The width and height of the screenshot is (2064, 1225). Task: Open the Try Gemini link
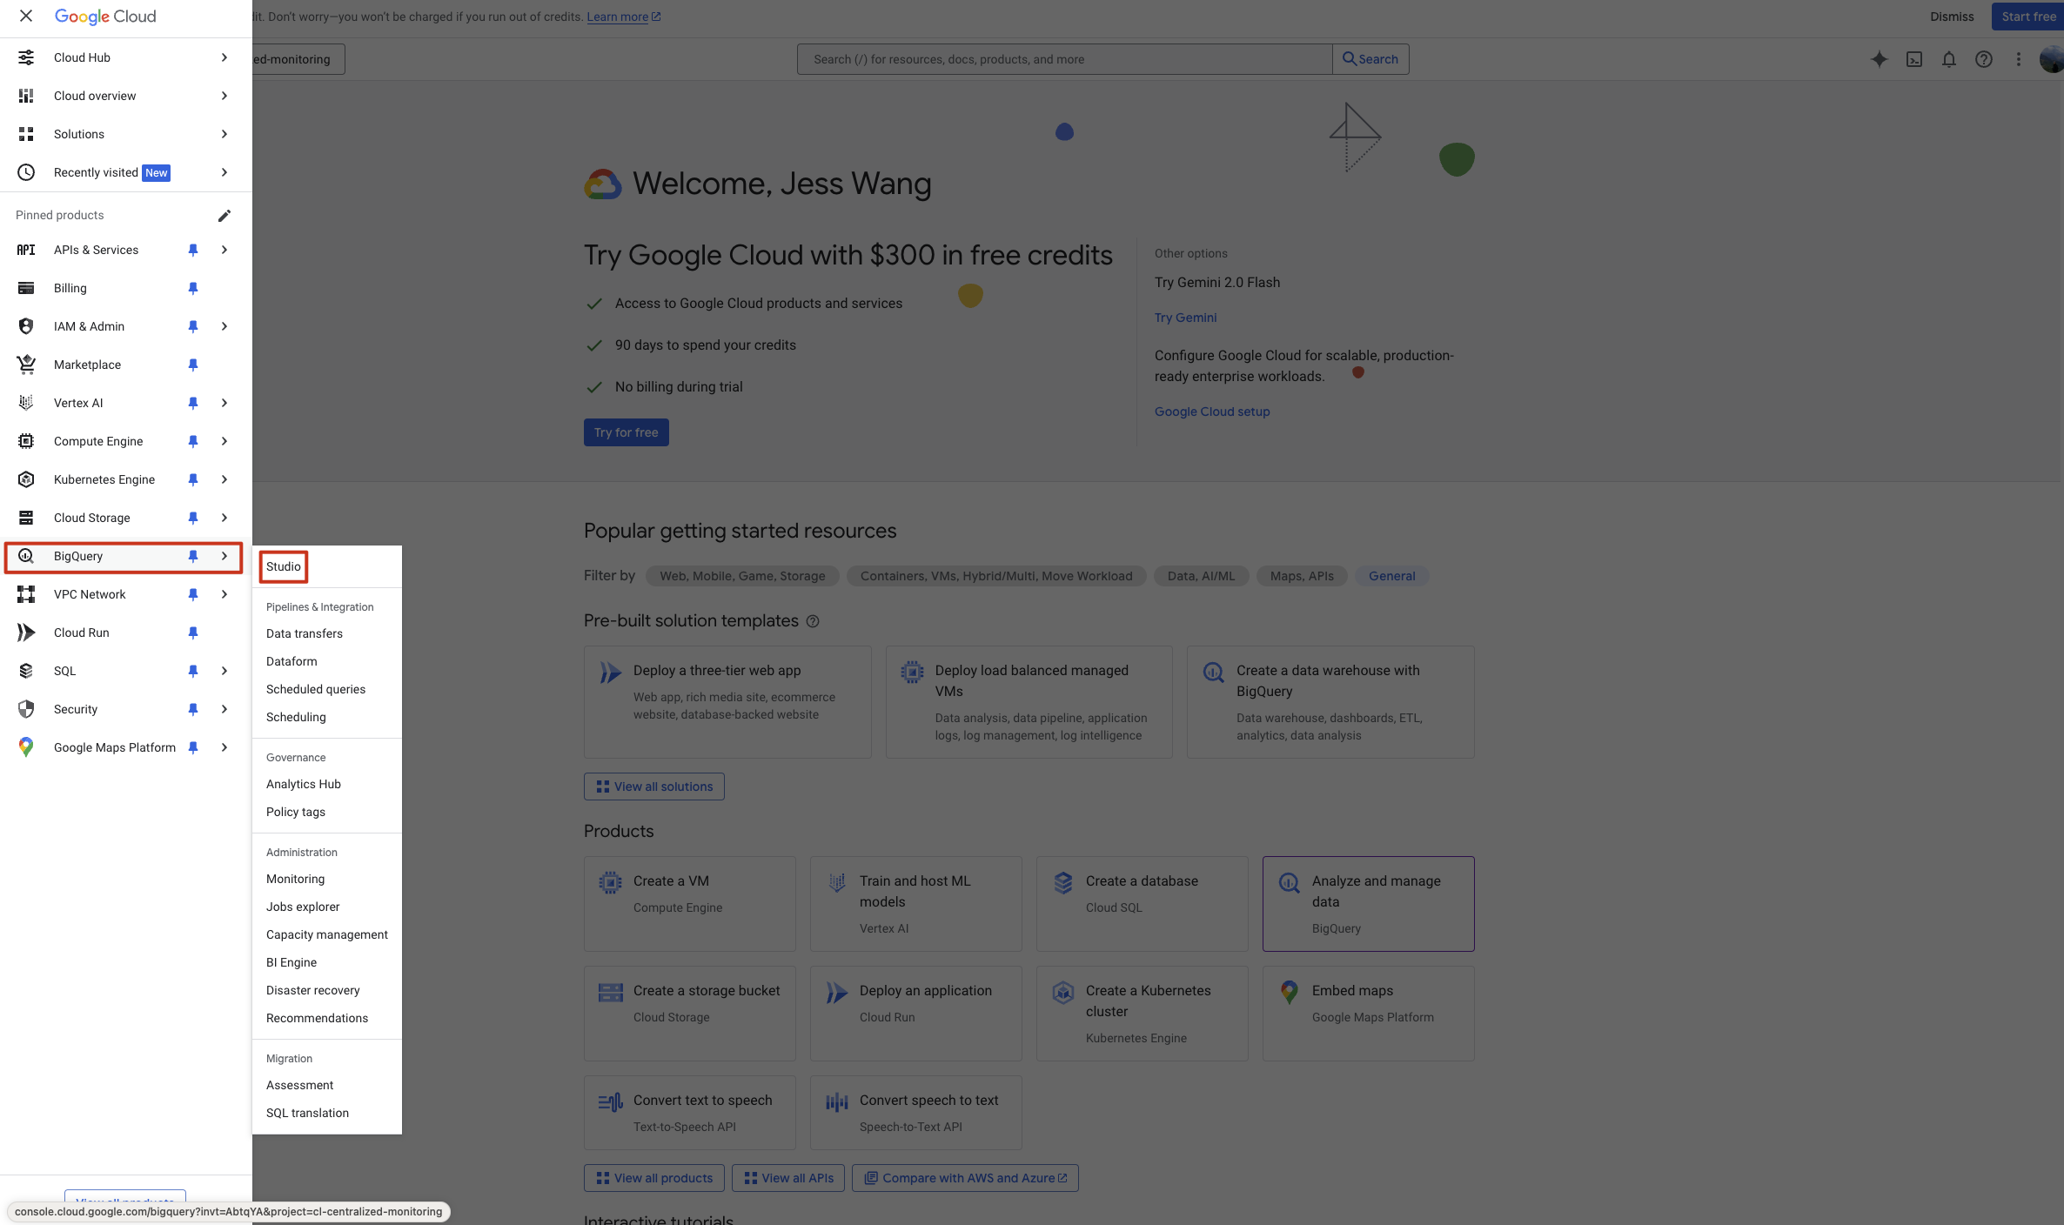[1185, 318]
